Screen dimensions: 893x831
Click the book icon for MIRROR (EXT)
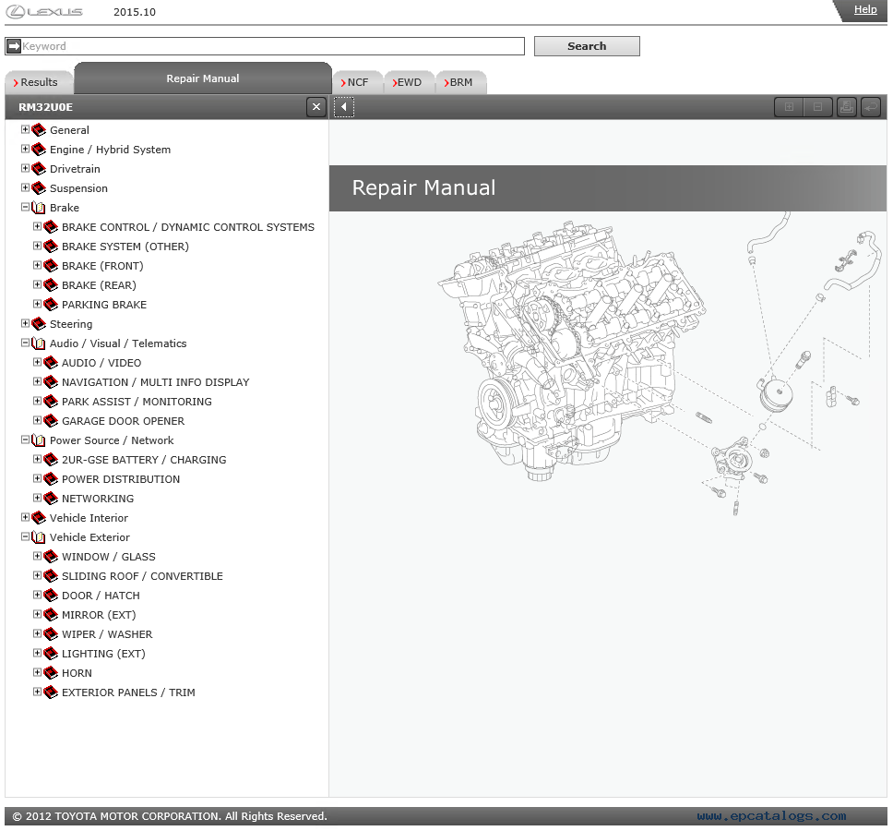(x=51, y=614)
